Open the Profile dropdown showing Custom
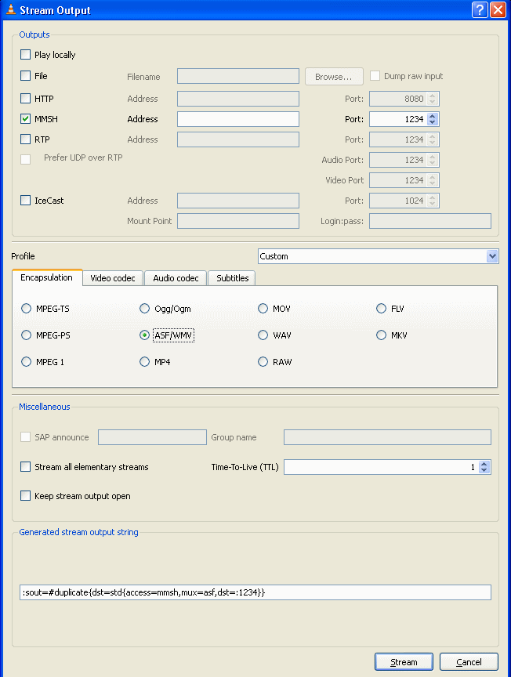This screenshot has width=511, height=677. point(378,256)
